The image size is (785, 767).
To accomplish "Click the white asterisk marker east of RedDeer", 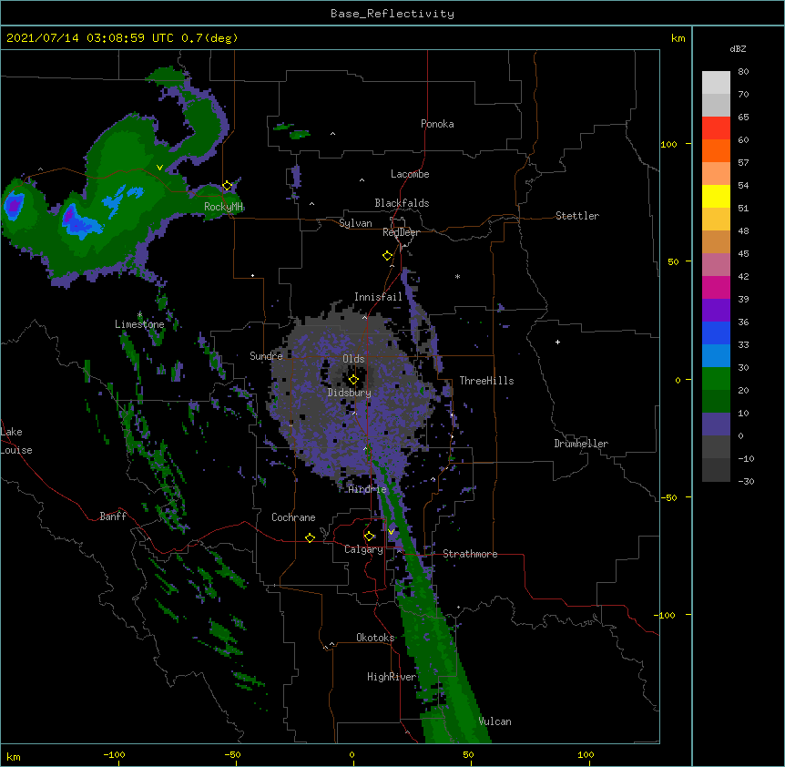I will click(x=457, y=276).
